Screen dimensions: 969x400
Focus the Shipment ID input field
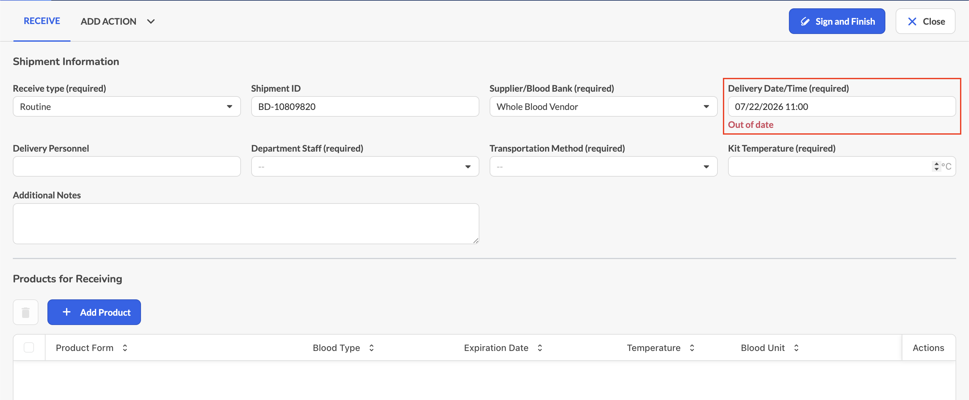365,106
